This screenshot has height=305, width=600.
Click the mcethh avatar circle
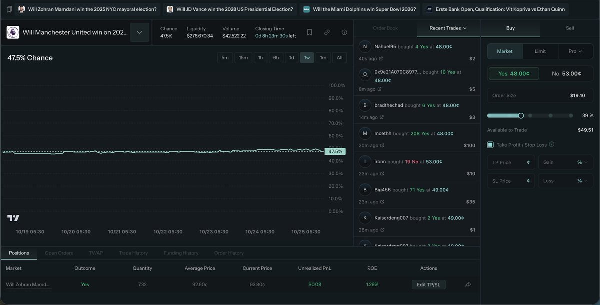coord(365,134)
